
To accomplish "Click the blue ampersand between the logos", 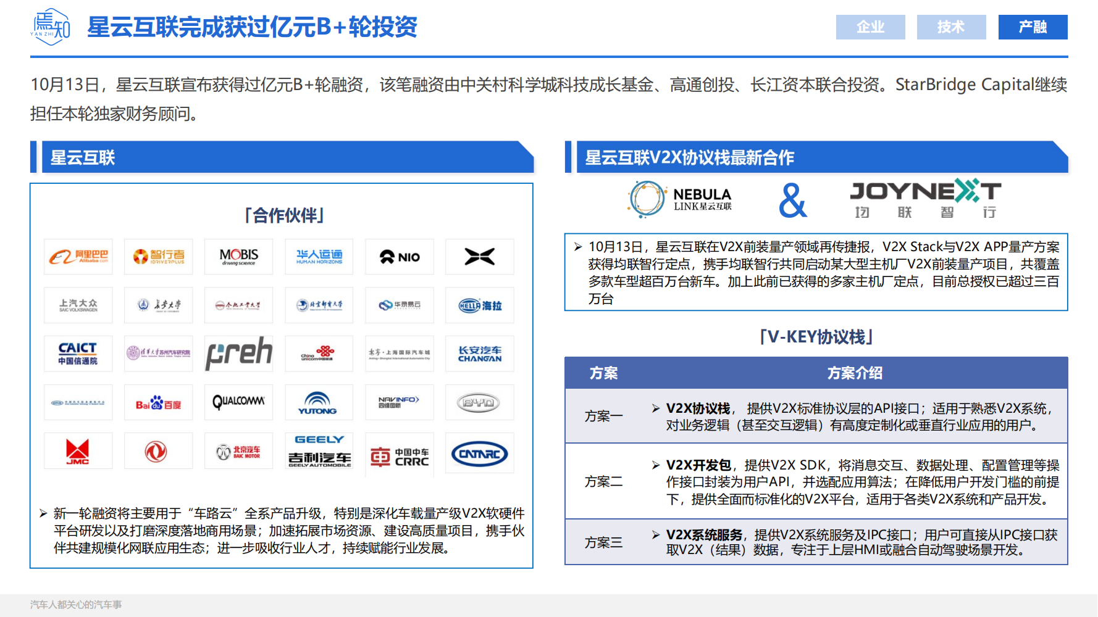I will pos(793,201).
